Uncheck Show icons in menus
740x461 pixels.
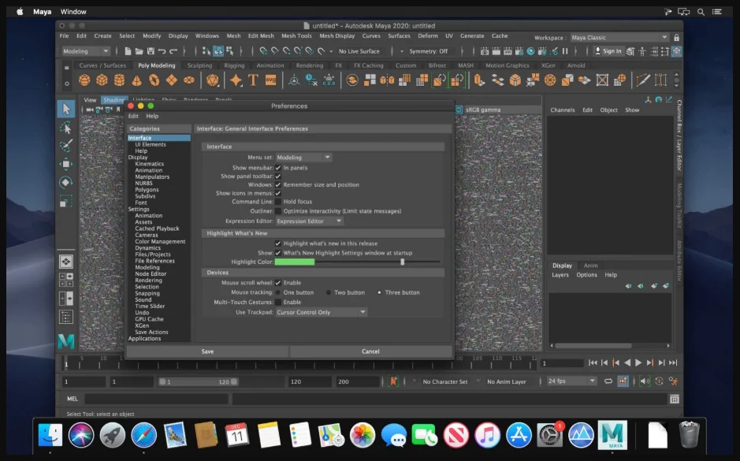278,193
